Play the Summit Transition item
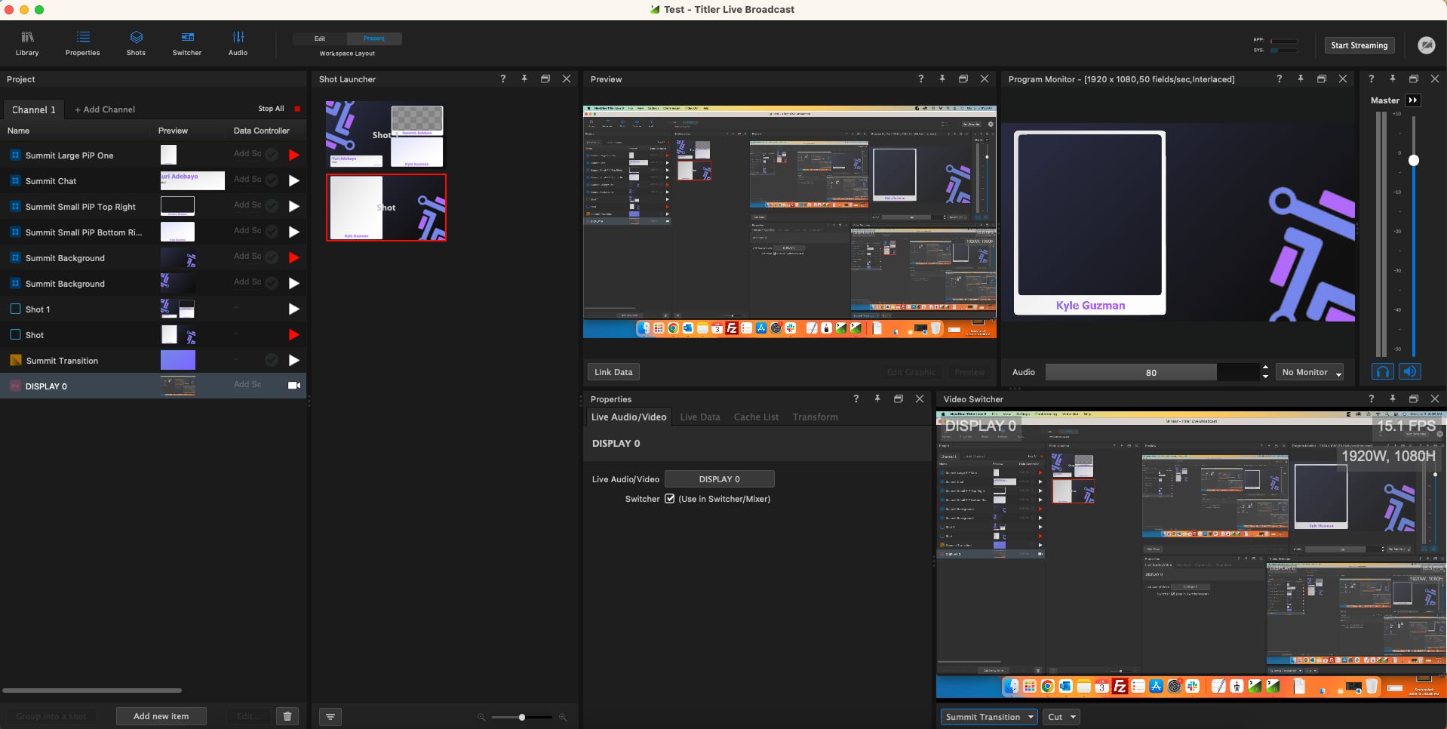1447x729 pixels. 294,360
